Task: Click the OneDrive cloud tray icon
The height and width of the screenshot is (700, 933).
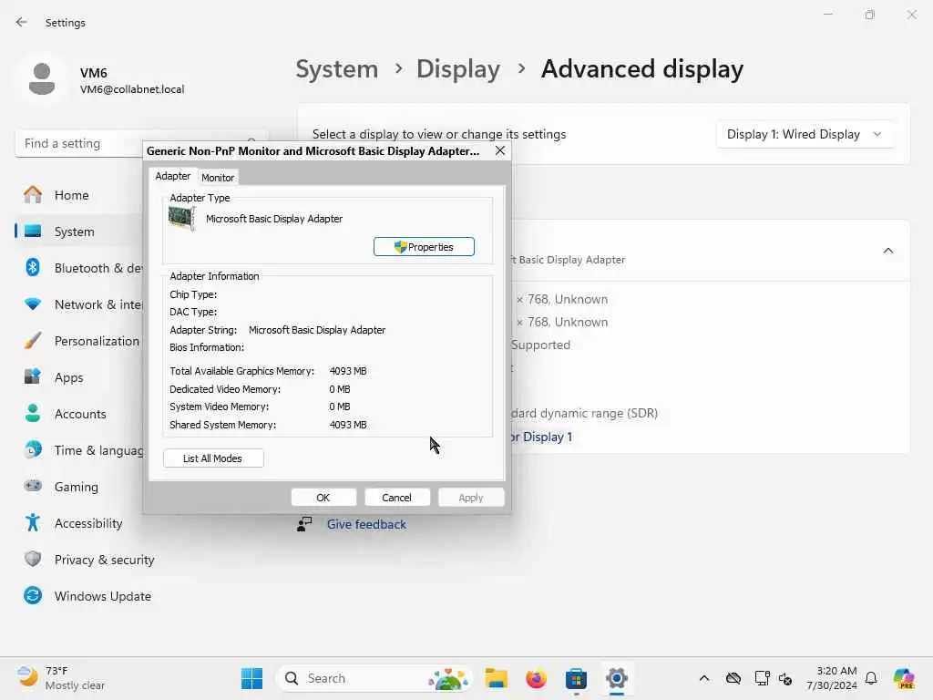Action: [x=733, y=678]
